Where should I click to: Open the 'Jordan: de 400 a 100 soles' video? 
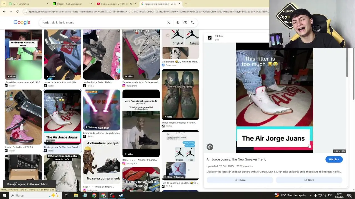pos(23,55)
